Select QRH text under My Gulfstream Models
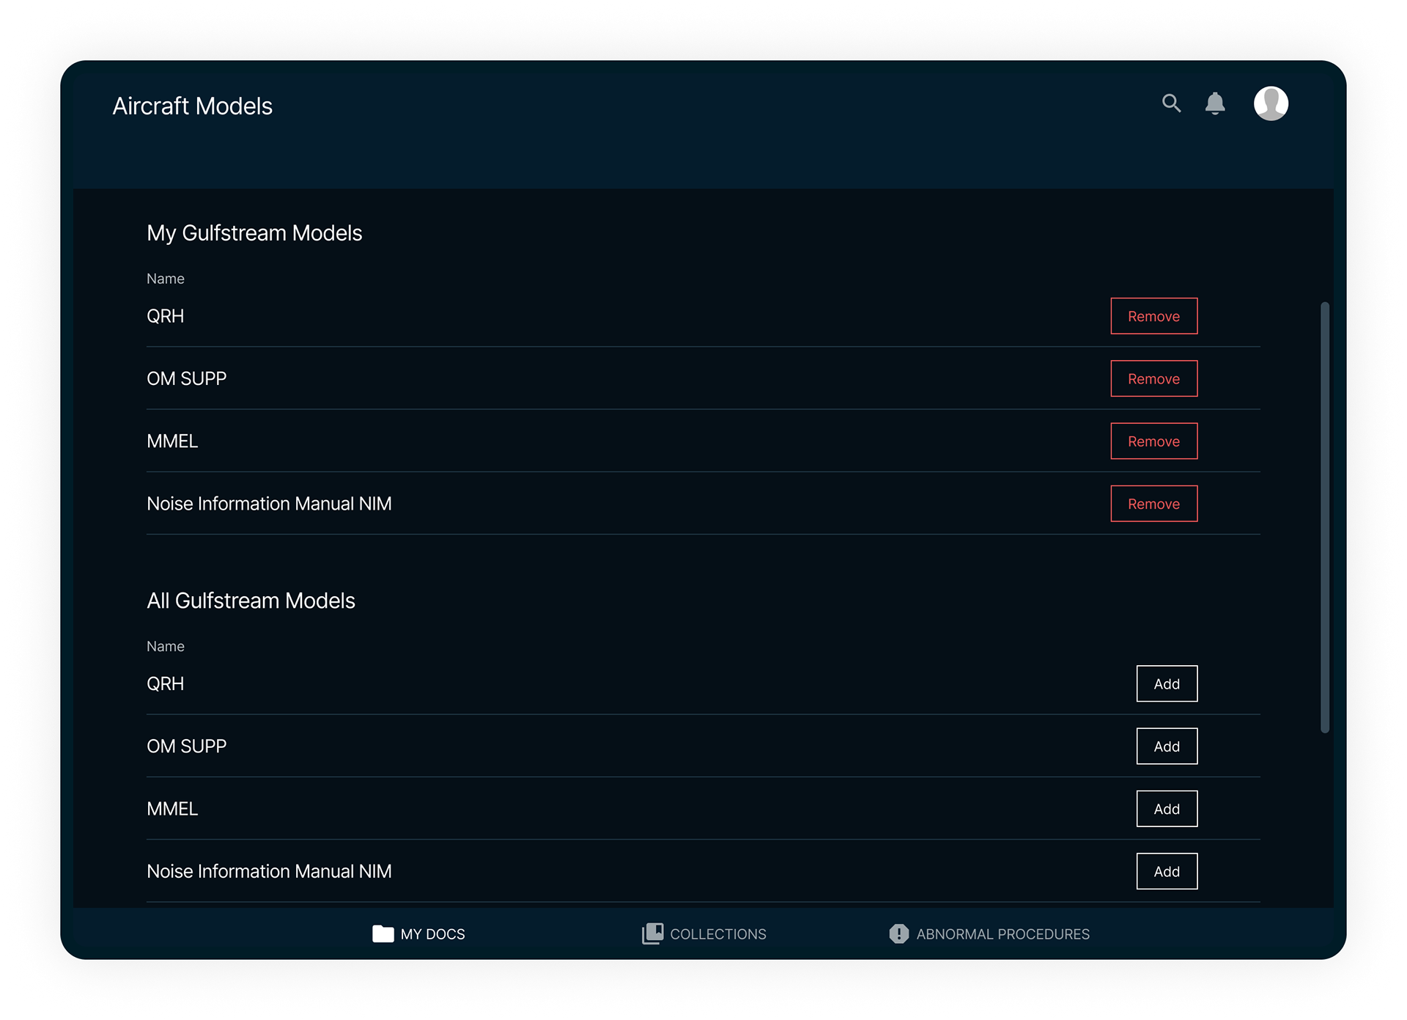Screen dimensions: 1407x1020 coord(165,316)
